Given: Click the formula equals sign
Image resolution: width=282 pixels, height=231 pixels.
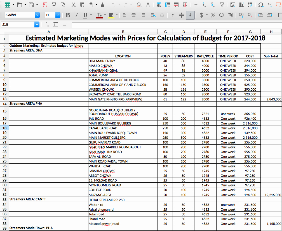Looking at the screenshot, I should click(x=64, y=25).
